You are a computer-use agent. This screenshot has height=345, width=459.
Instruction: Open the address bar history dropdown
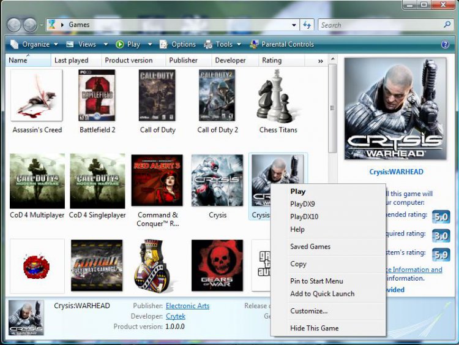[294, 25]
